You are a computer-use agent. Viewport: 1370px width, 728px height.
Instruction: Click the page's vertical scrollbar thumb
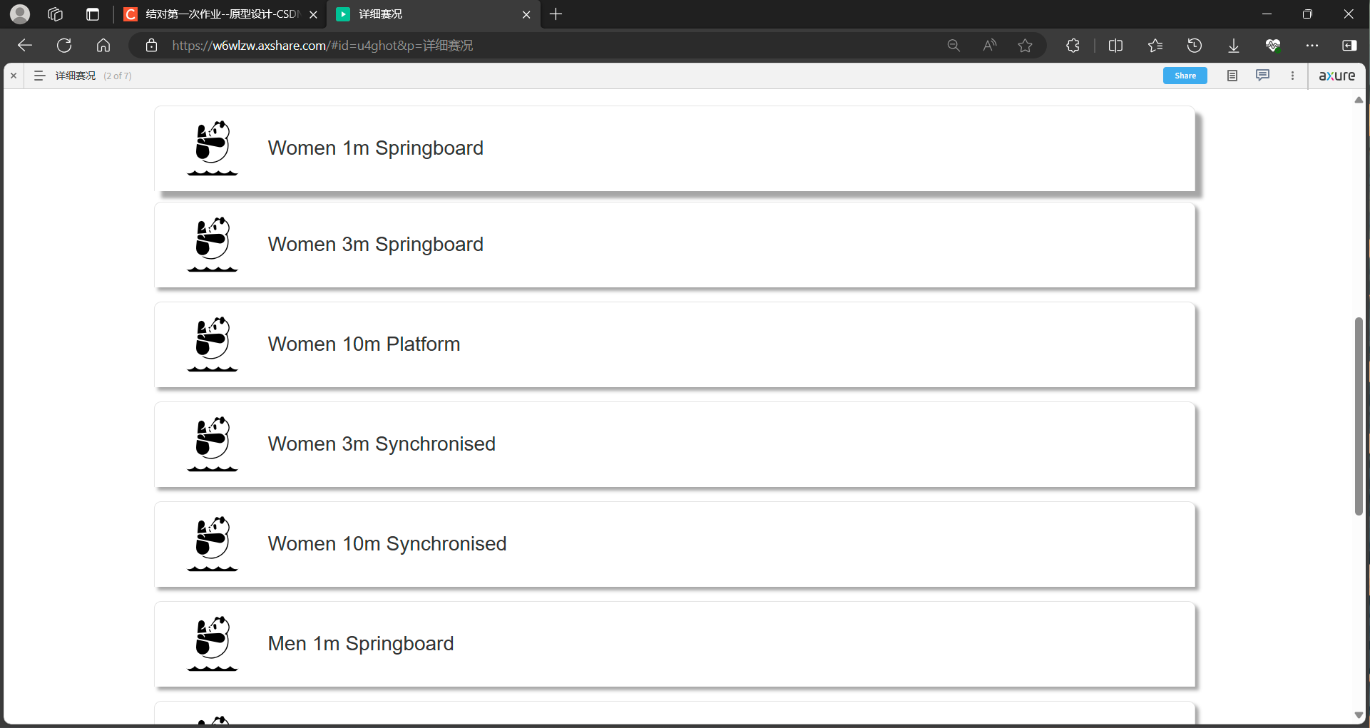(1359, 416)
